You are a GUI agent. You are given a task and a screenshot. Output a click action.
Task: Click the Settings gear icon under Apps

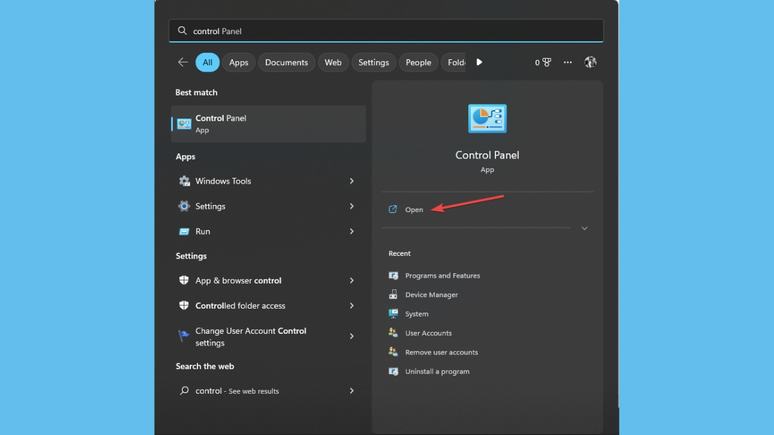(184, 206)
